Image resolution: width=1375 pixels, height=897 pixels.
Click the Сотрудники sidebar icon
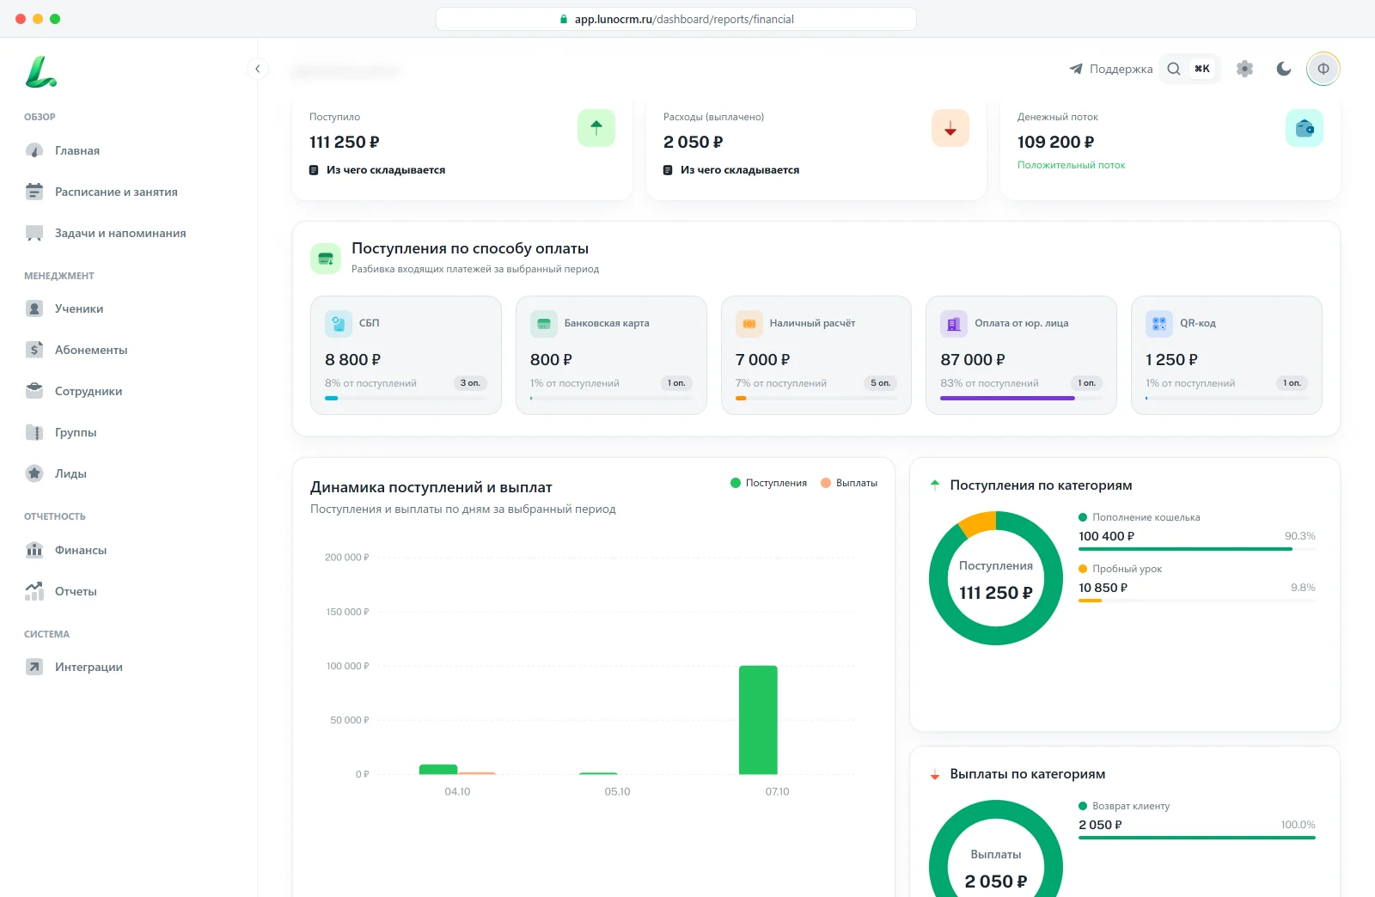tap(34, 391)
